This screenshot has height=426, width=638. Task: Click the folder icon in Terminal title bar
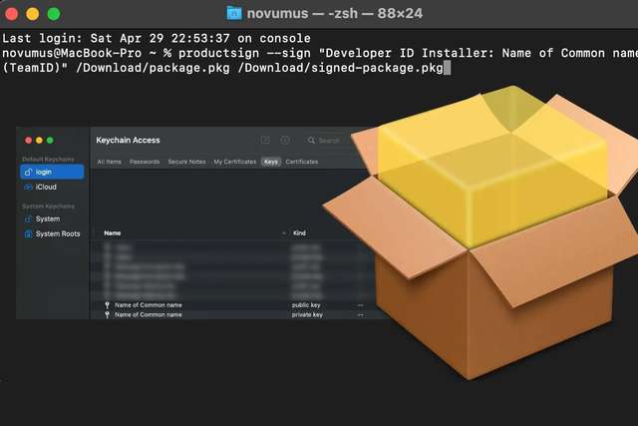click(233, 14)
